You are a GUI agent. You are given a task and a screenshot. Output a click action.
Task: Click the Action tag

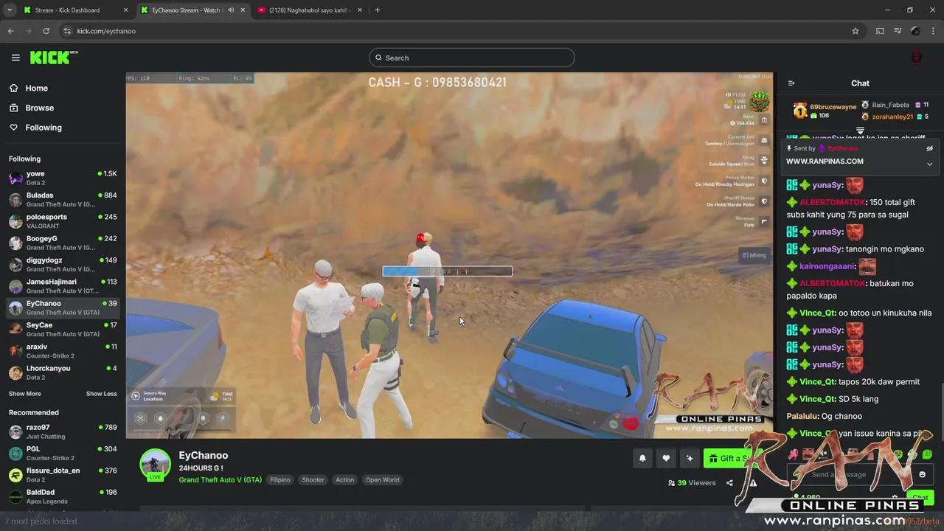[x=345, y=480]
